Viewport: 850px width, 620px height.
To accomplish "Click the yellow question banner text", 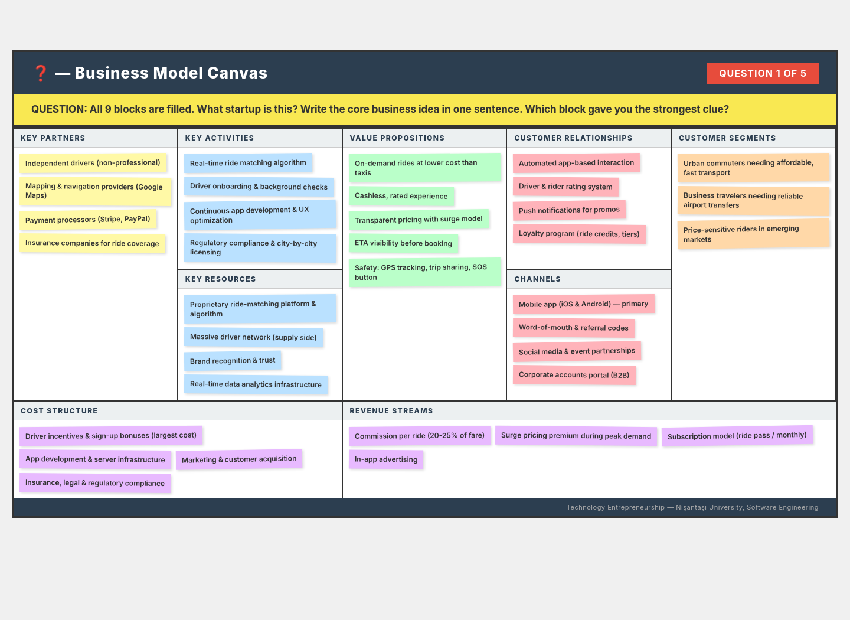I will (380, 109).
